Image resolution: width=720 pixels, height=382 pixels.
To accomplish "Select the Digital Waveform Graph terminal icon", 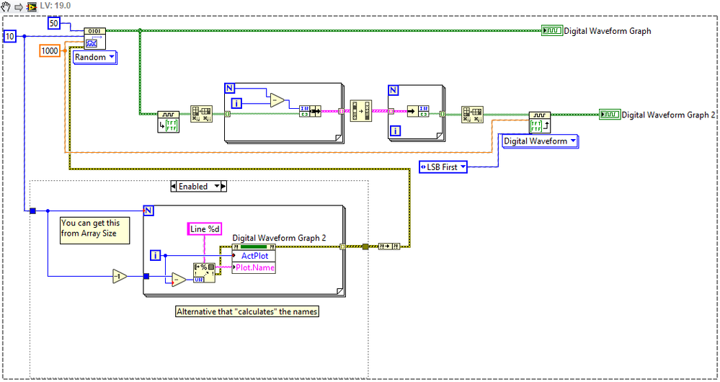I will point(552,31).
